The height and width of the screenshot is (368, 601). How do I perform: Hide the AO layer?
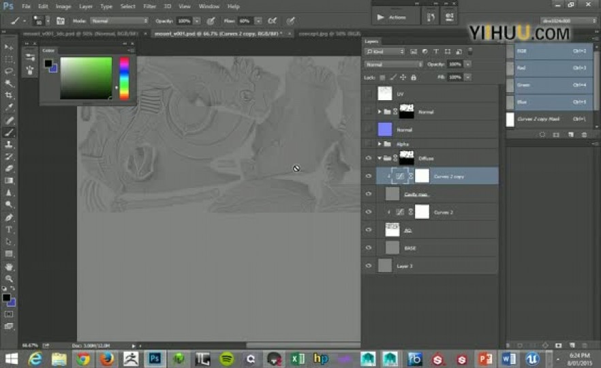click(369, 230)
